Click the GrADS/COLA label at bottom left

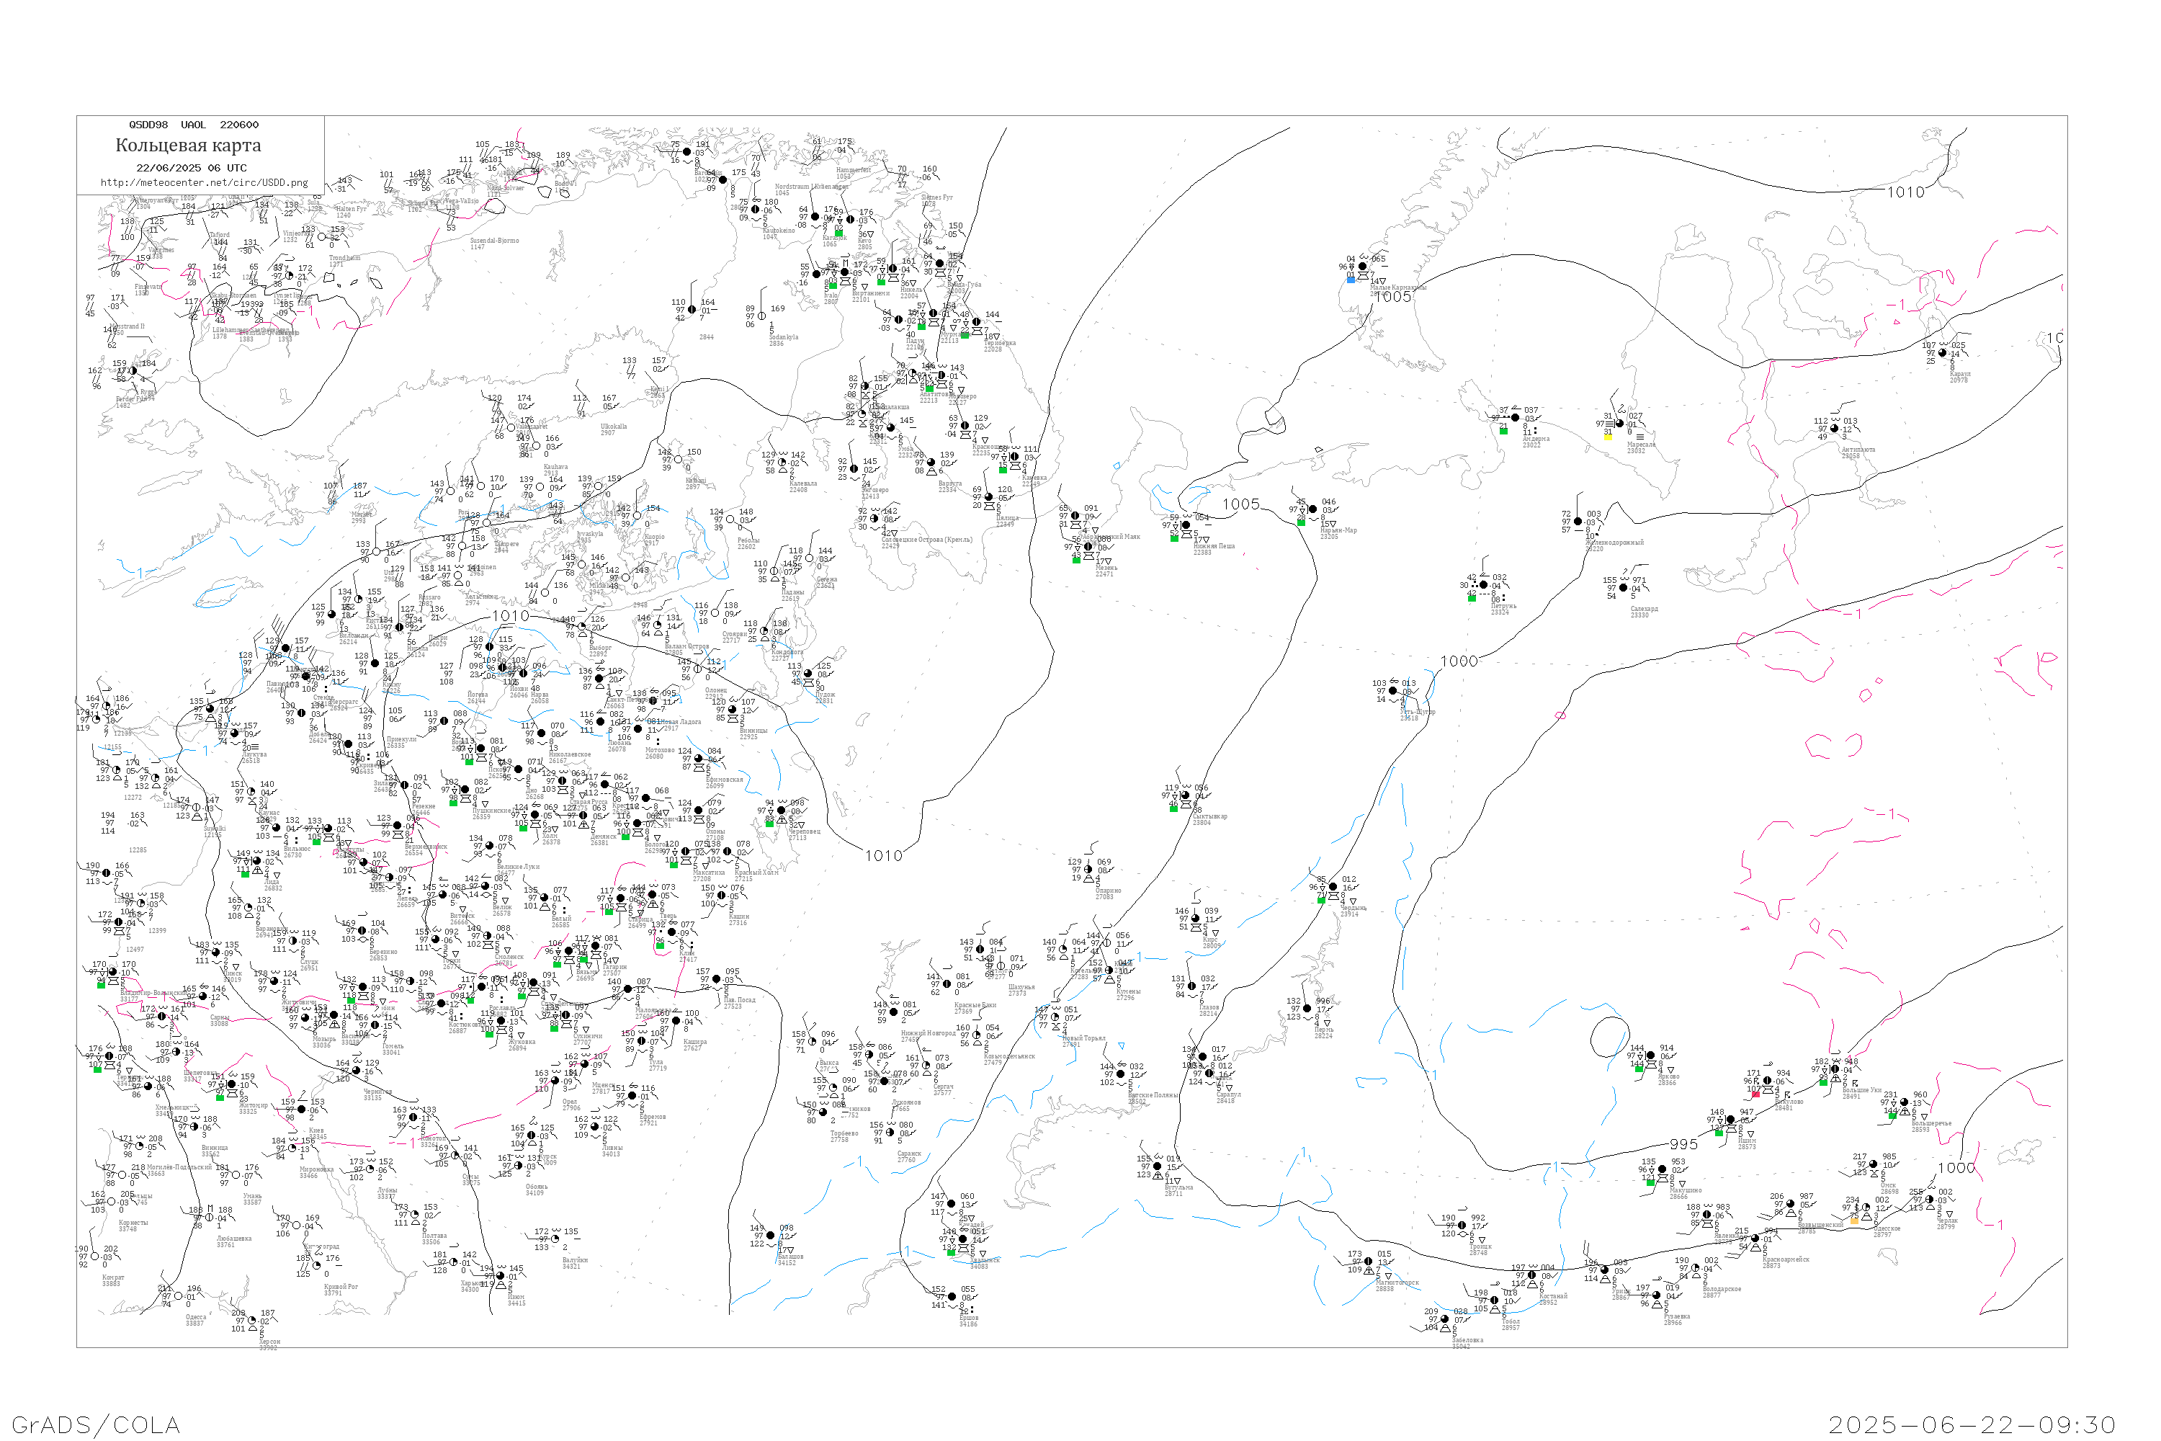96,1424
